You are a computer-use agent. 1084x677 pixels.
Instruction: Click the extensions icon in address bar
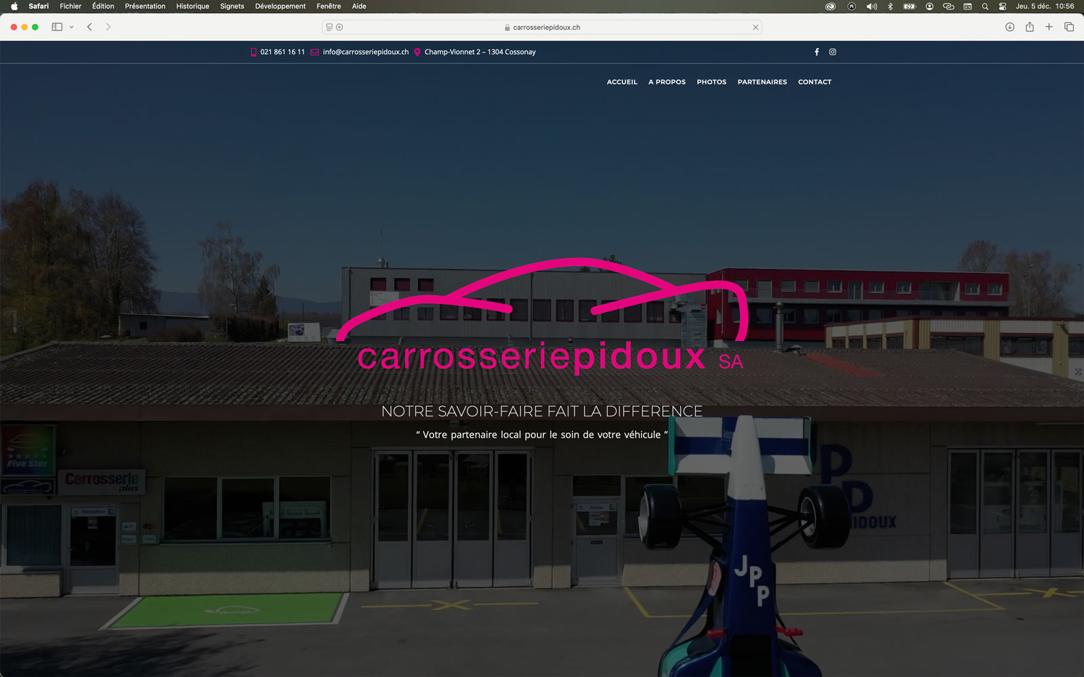[x=339, y=27]
